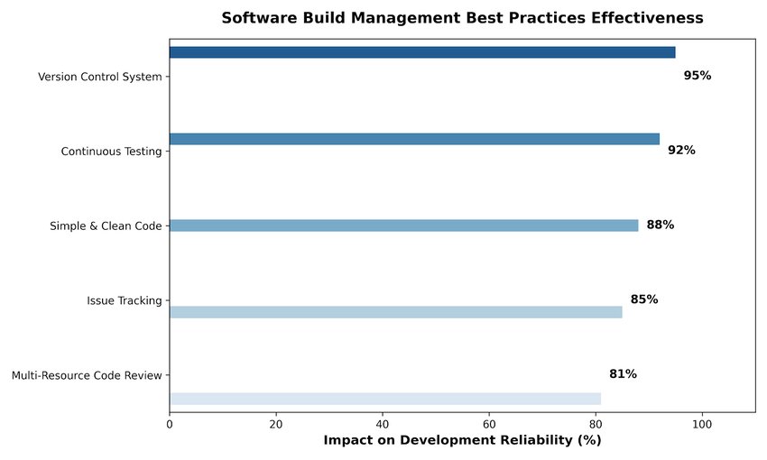Viewport: 767px width, 460px height.
Task: Click the Issue Tracking bar
Action: coord(396,312)
